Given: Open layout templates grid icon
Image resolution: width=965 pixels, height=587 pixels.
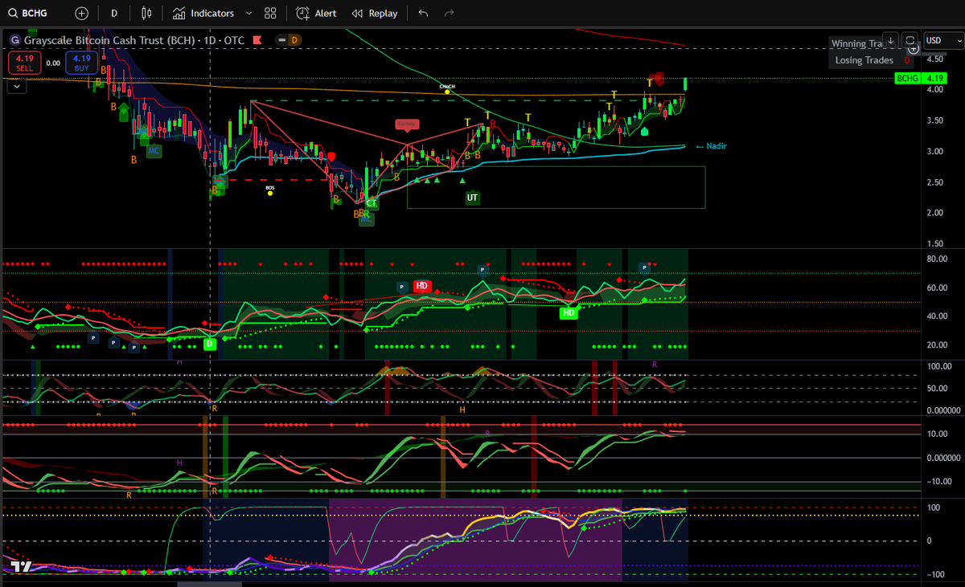Looking at the screenshot, I should [270, 13].
